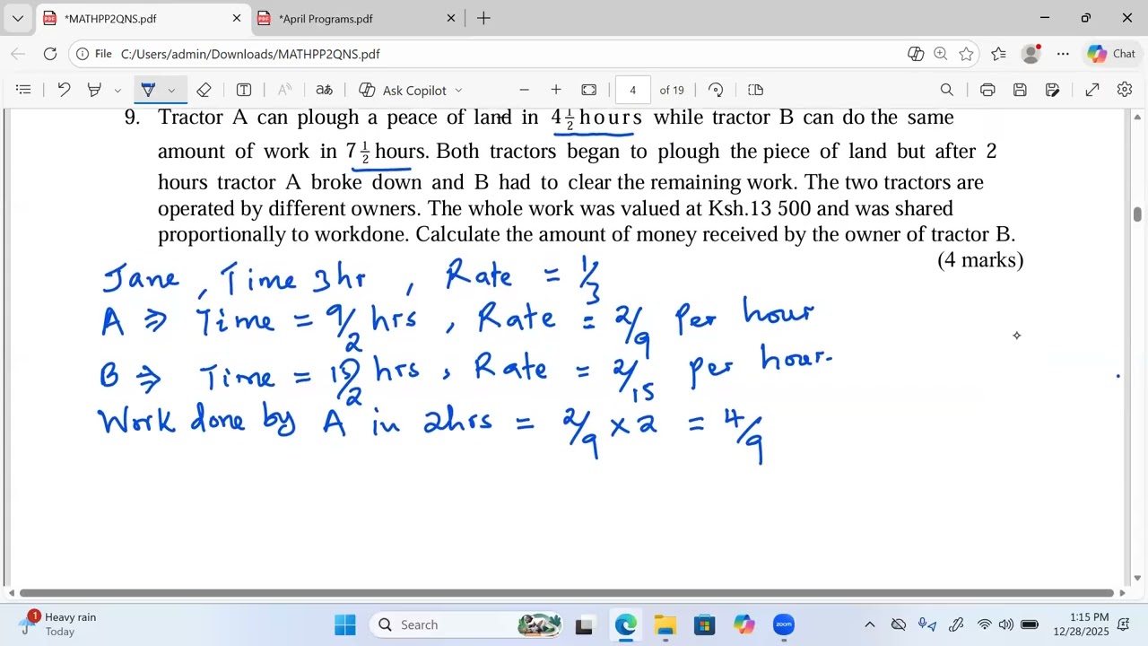Click the taskbar Search box

[466, 624]
